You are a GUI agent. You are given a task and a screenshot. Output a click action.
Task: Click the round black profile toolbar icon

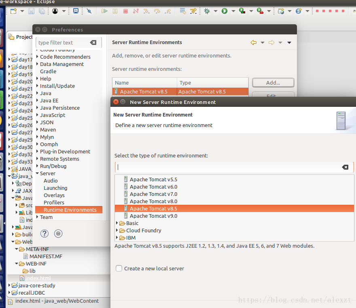point(55,11)
